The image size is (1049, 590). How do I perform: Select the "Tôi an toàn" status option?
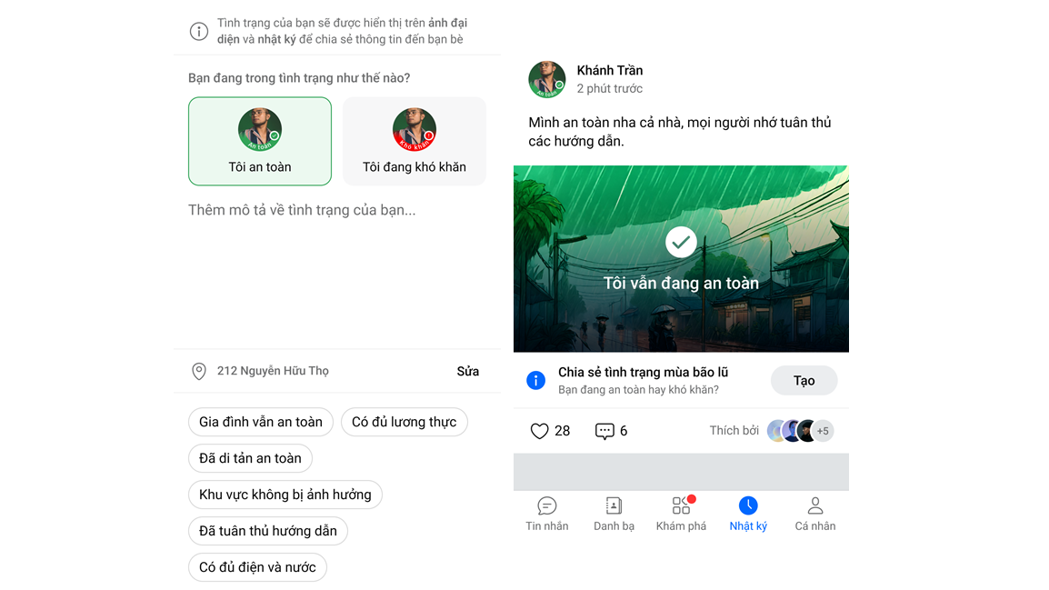[260, 141]
